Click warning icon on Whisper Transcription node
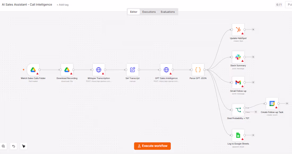 (103, 74)
